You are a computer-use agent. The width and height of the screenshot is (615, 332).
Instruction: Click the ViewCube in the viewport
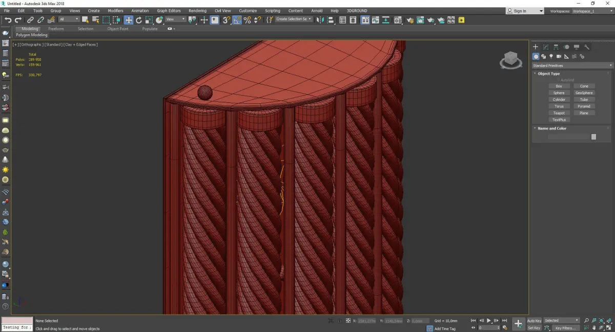click(510, 60)
